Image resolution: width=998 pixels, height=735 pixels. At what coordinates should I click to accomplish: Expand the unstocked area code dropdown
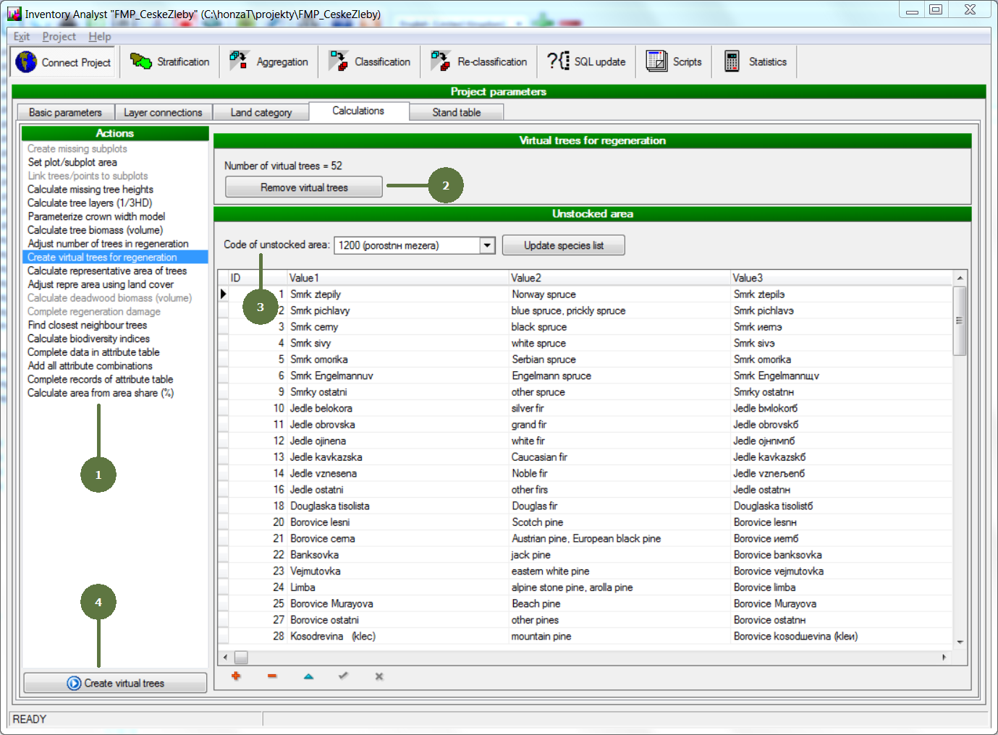(x=487, y=245)
